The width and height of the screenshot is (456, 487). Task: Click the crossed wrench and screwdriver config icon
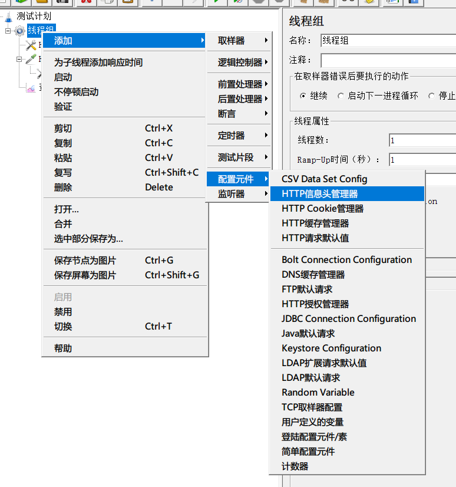[31, 45]
